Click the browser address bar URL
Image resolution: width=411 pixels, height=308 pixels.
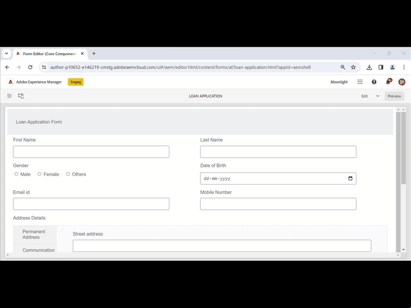pos(181,67)
